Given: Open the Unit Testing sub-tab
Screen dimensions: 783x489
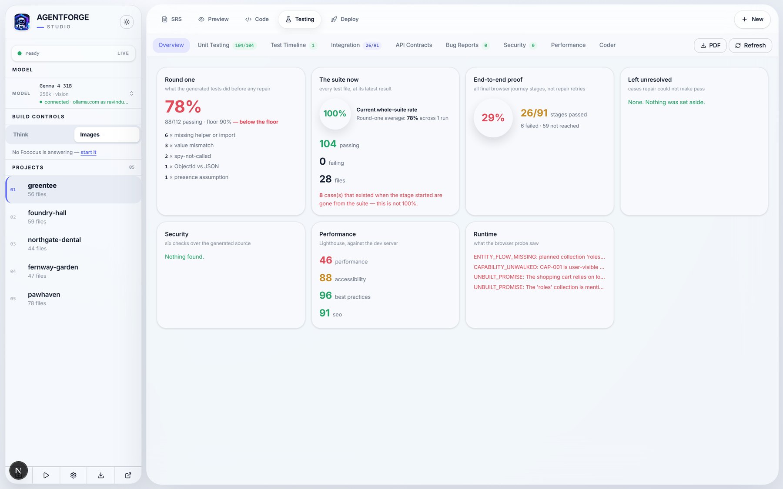Looking at the screenshot, I should pos(226,45).
